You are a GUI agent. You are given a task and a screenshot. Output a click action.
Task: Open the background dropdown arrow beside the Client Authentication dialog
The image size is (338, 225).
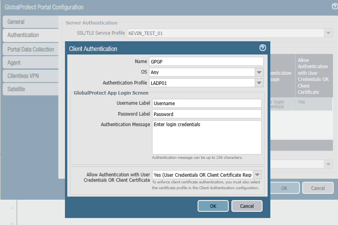coord(328,164)
